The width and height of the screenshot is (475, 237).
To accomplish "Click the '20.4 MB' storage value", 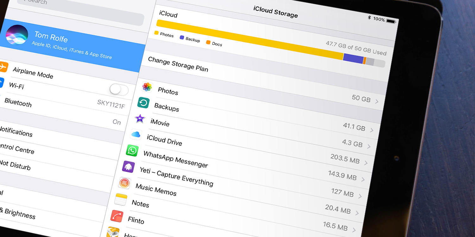I will tap(338, 209).
